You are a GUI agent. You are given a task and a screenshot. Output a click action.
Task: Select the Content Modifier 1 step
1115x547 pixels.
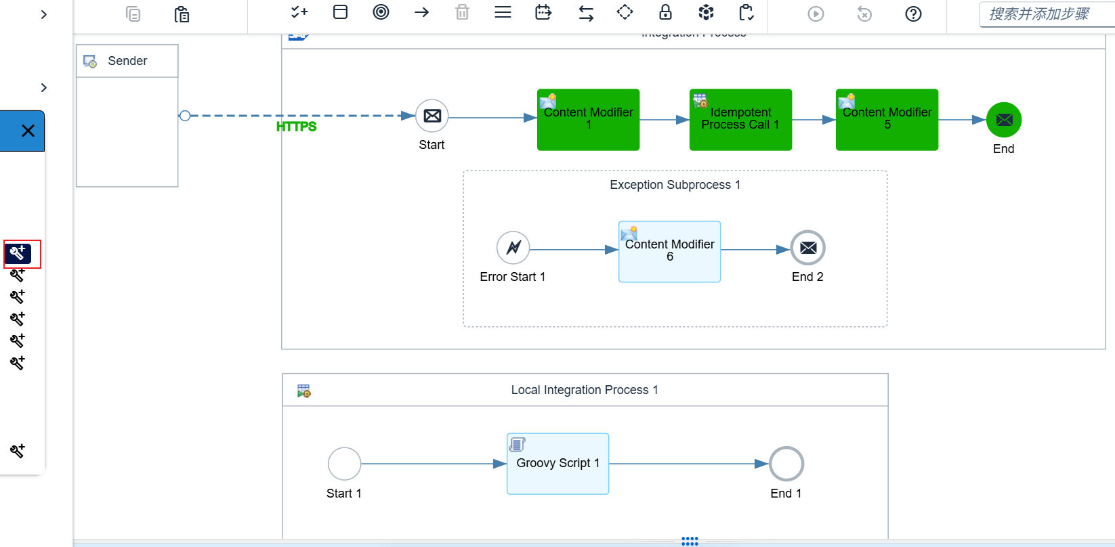click(589, 119)
